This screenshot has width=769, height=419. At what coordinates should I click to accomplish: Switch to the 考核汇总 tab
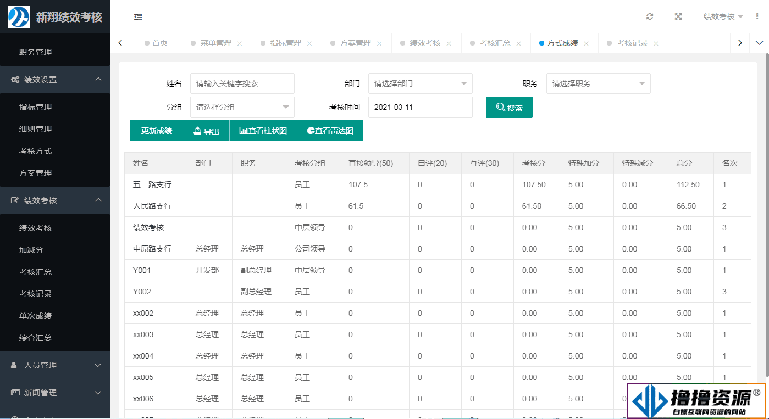[495, 43]
